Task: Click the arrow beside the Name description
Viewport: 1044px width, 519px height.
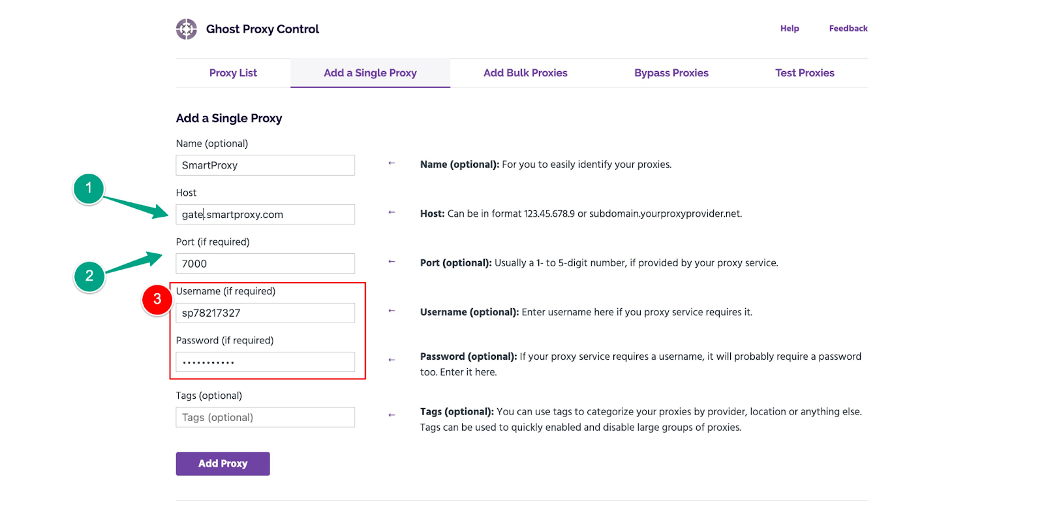Action: pos(391,163)
